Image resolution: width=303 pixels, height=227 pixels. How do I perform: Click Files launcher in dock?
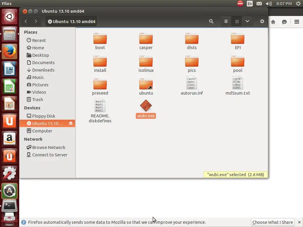[x=9, y=34]
